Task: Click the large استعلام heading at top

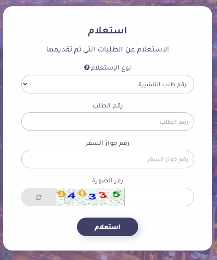Action: (107, 31)
